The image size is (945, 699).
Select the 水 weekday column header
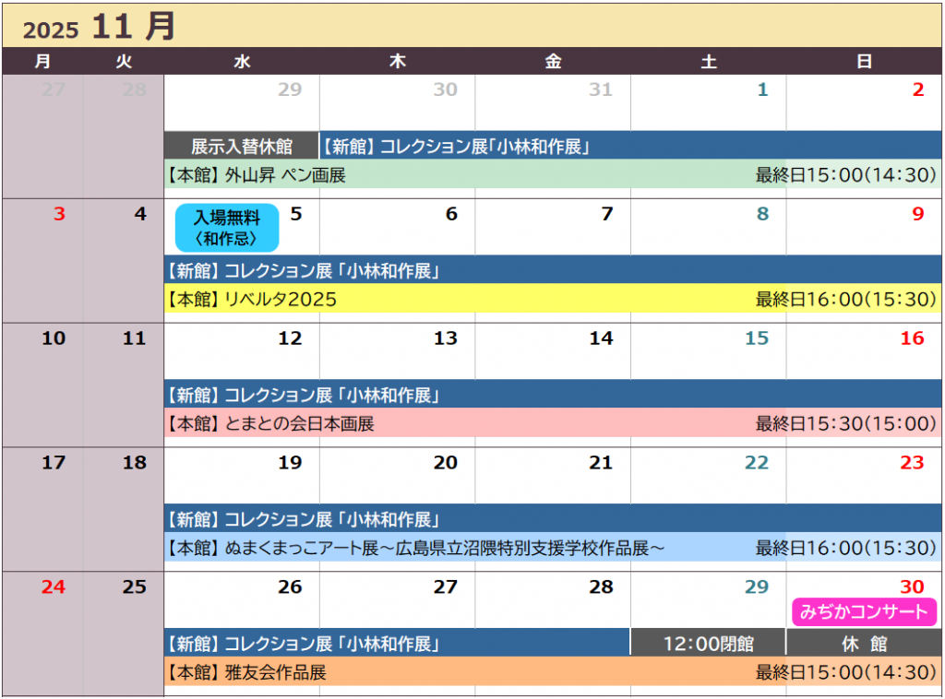coord(242,62)
